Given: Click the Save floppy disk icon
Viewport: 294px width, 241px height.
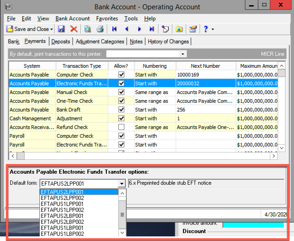Looking at the screenshot, I should (x=61, y=29).
